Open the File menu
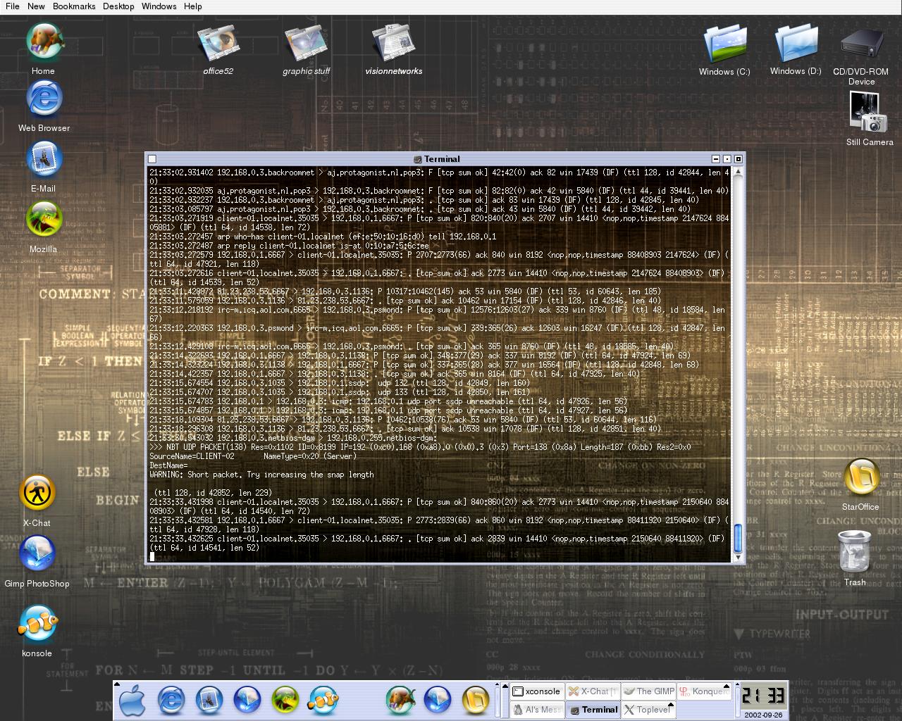The width and height of the screenshot is (902, 721). point(13,6)
